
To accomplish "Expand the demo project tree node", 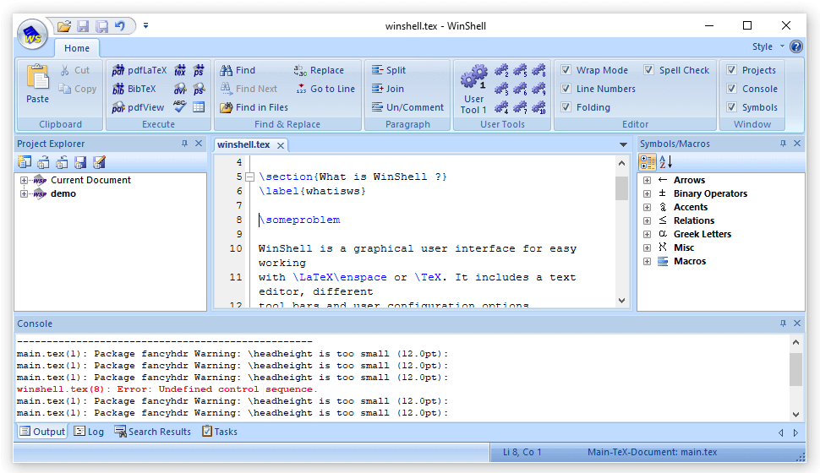I will tap(25, 193).
